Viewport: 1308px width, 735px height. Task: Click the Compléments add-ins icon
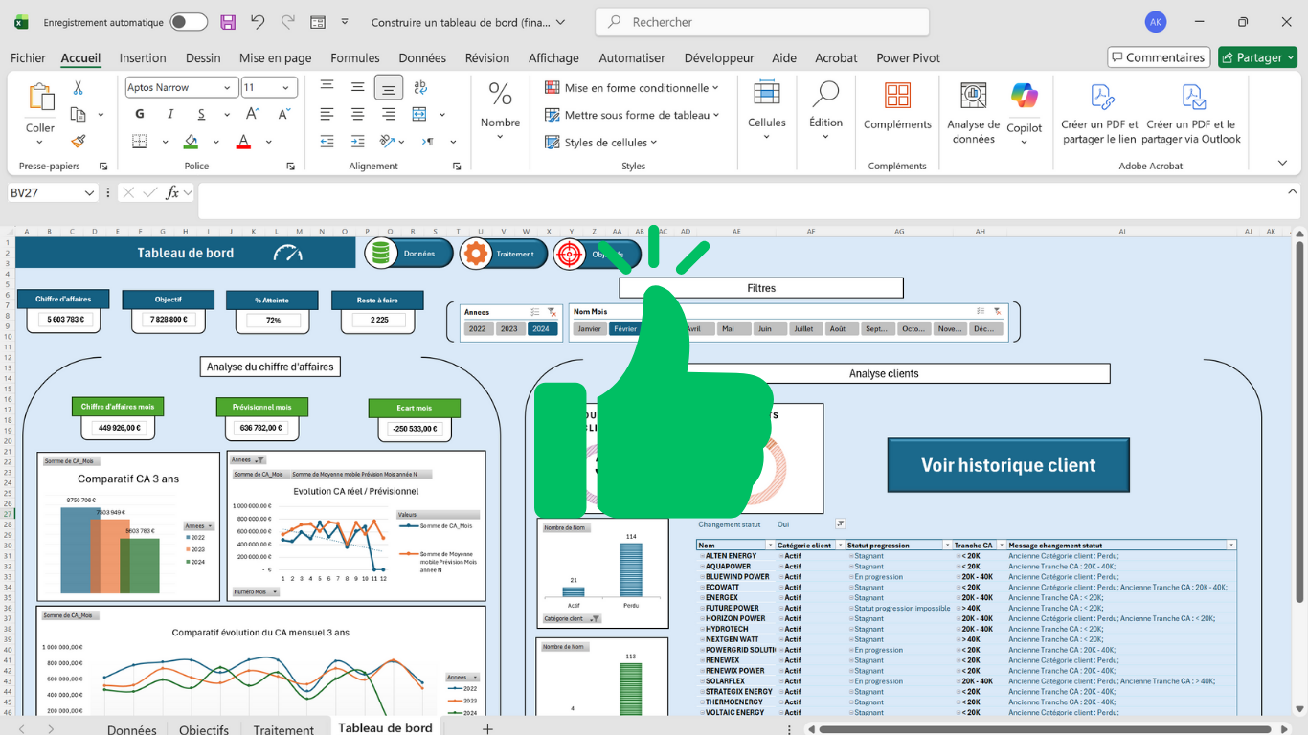coord(897,106)
